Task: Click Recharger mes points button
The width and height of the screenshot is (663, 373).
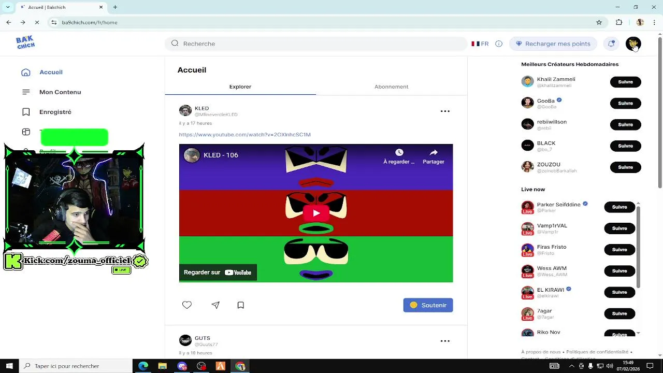Action: (553, 44)
